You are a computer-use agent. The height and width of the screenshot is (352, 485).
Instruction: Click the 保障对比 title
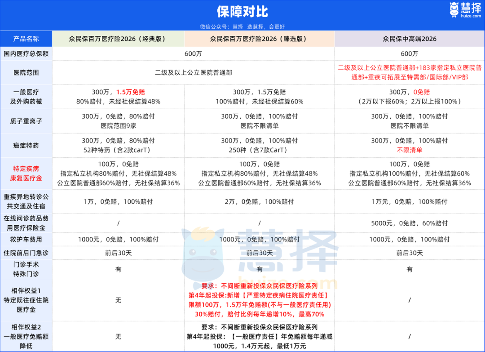(242, 12)
